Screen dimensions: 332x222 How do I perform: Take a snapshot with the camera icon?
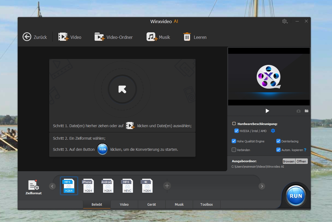click(x=299, y=111)
